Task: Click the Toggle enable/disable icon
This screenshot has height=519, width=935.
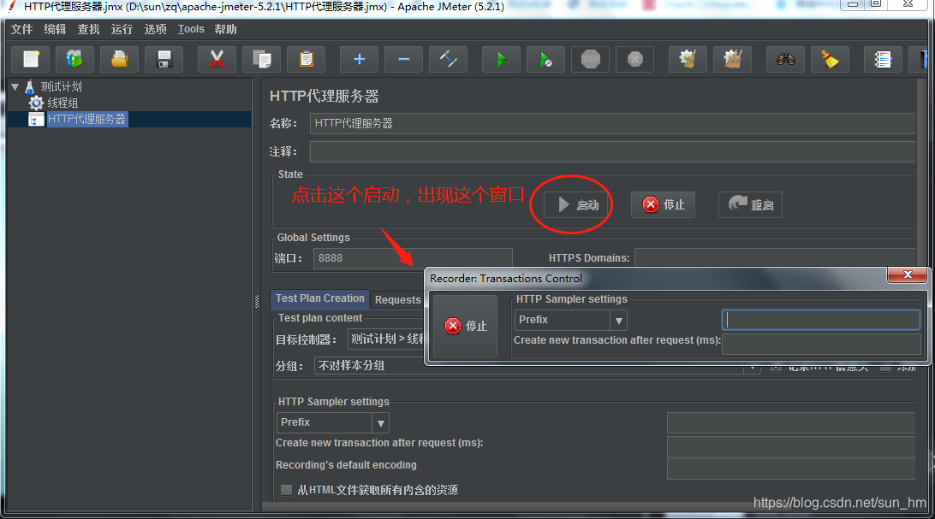Action: (449, 59)
